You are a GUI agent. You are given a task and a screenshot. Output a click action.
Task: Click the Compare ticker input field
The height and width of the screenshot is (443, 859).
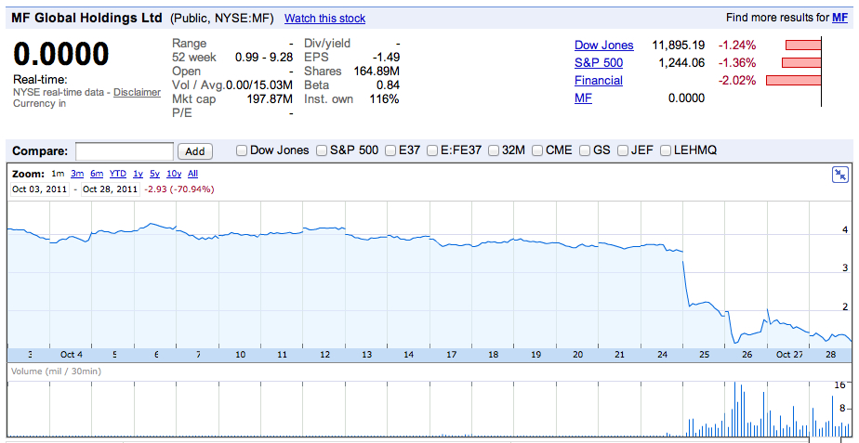125,150
